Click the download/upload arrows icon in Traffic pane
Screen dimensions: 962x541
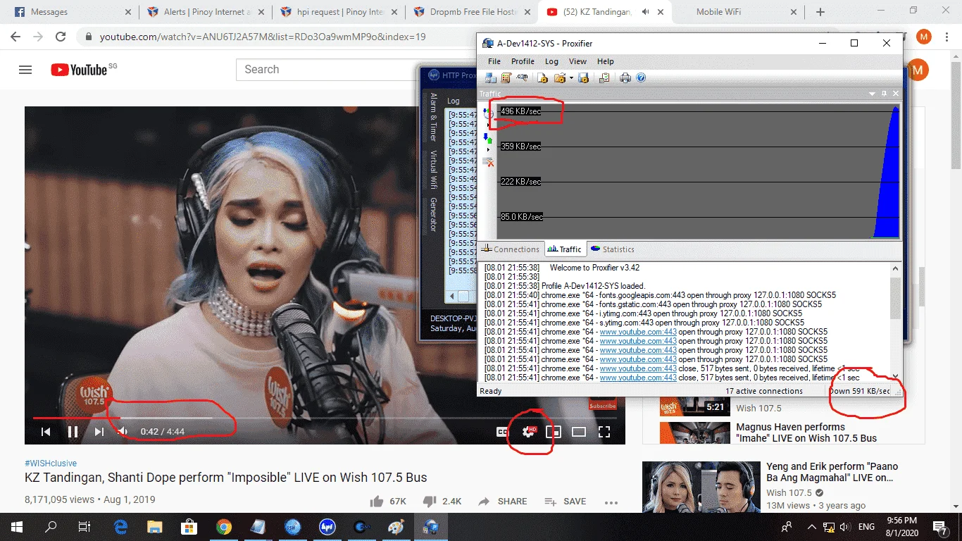coord(488,138)
